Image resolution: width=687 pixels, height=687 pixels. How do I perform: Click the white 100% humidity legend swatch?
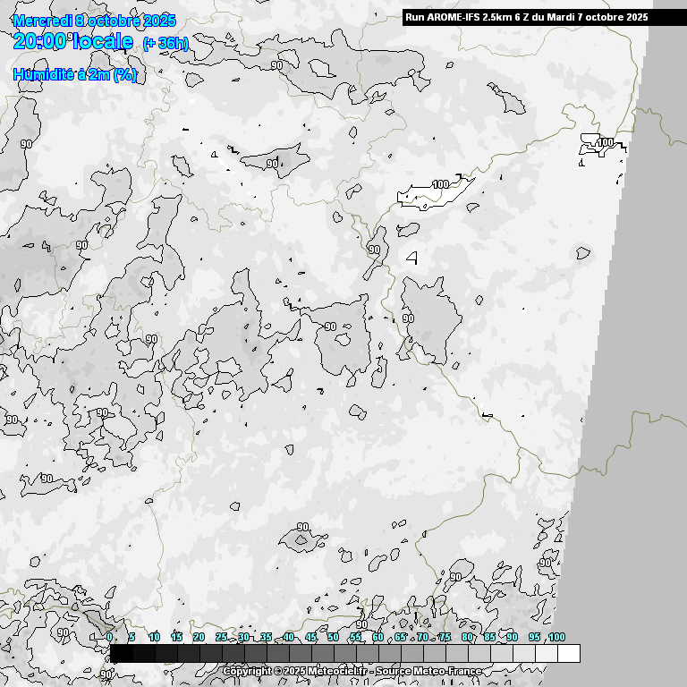coord(568,654)
